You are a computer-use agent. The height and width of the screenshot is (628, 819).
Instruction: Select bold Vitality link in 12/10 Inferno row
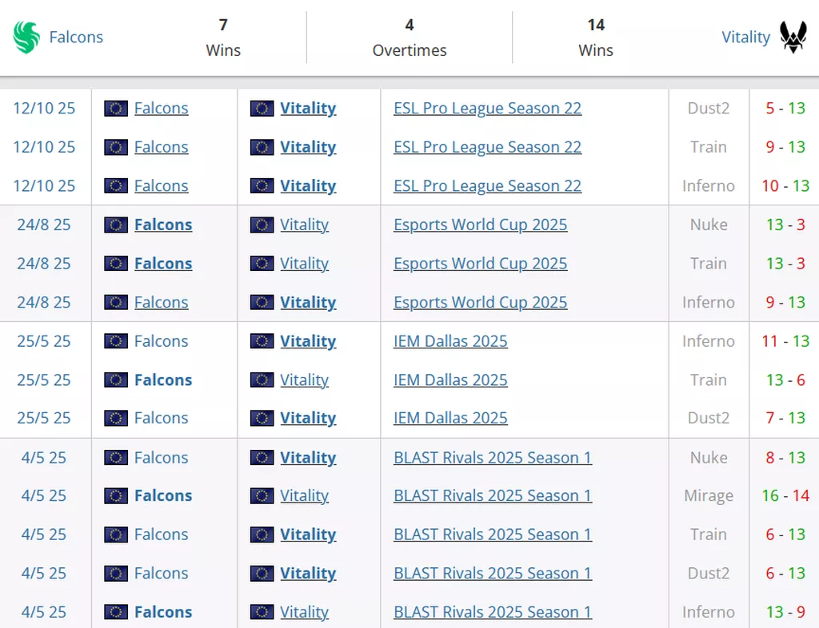coord(307,186)
